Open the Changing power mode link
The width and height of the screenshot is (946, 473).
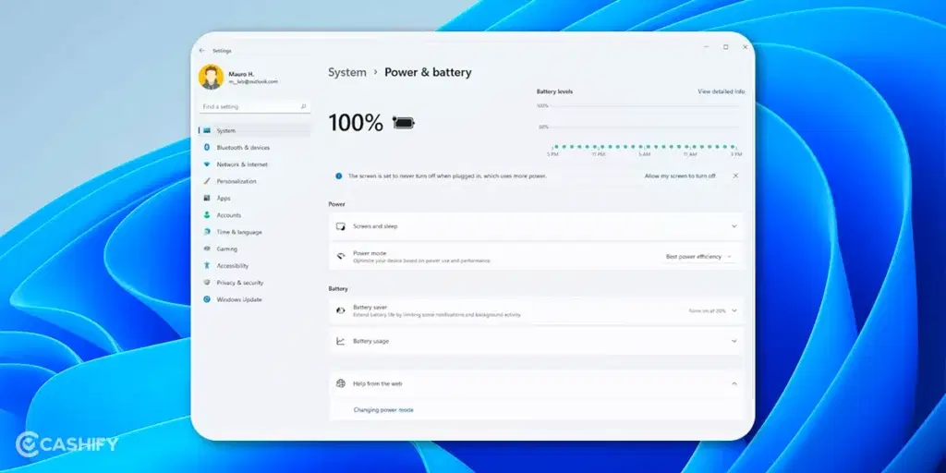383,410
